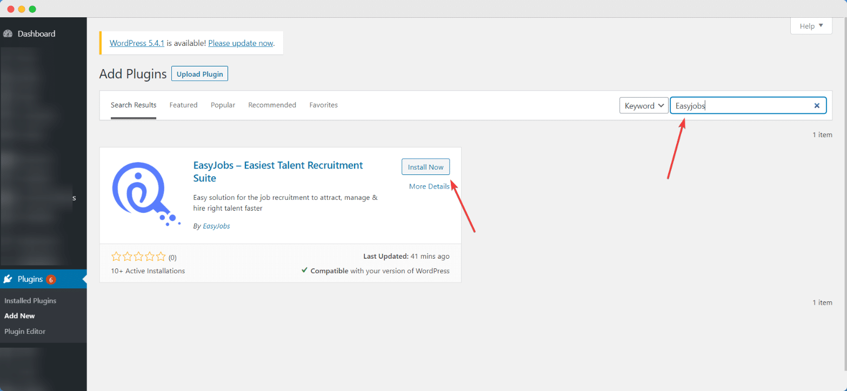
Task: Click the macOS yellow minimize window button
Action: 22,9
